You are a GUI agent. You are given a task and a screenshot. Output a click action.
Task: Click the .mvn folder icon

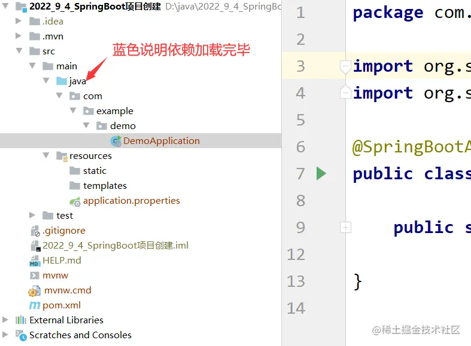click(x=35, y=36)
